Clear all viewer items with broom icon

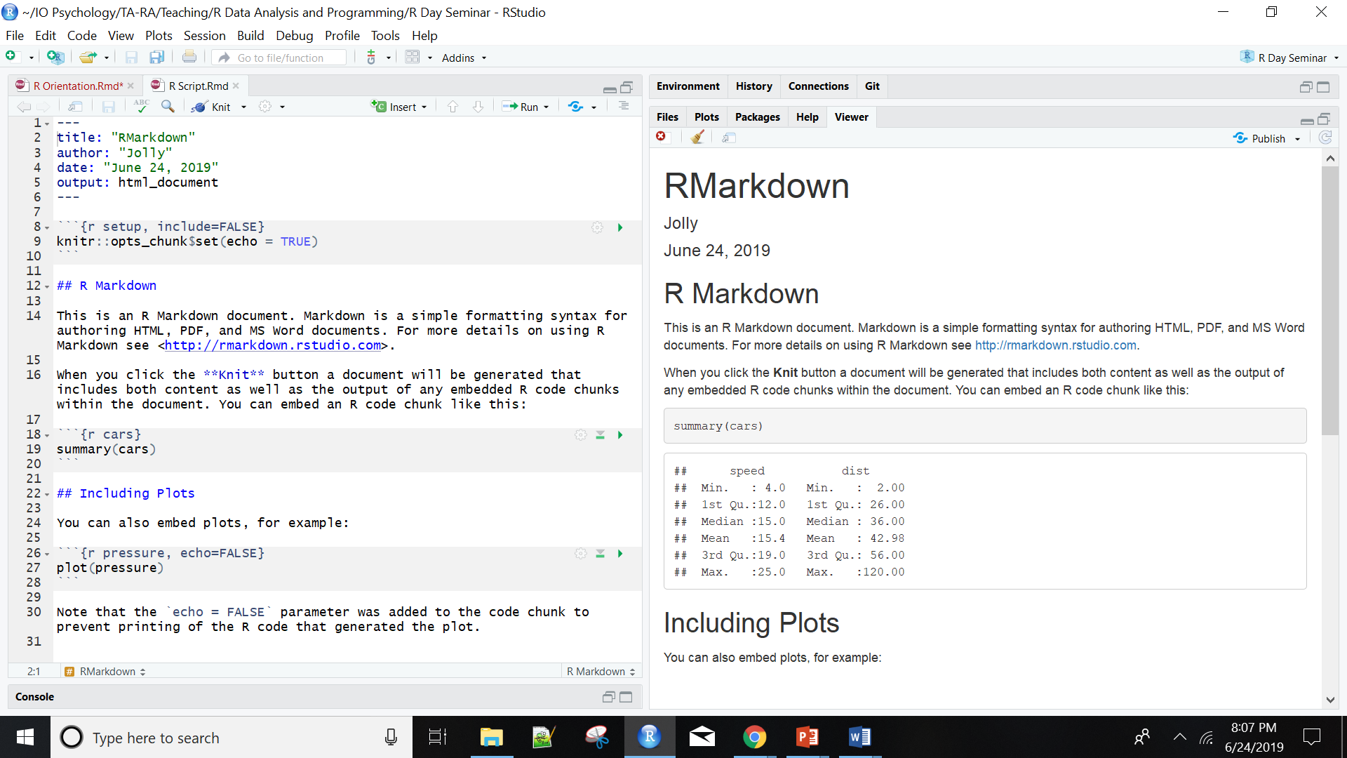click(697, 138)
